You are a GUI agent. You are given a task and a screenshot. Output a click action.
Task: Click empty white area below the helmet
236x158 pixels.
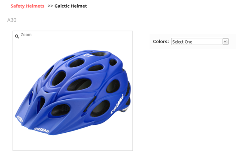coord(73,143)
